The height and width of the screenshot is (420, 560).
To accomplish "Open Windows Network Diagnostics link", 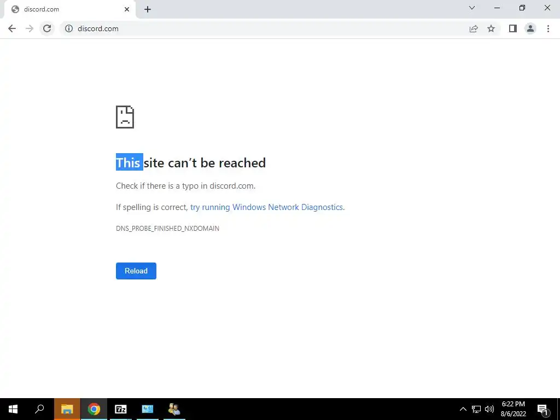I will coord(267,207).
